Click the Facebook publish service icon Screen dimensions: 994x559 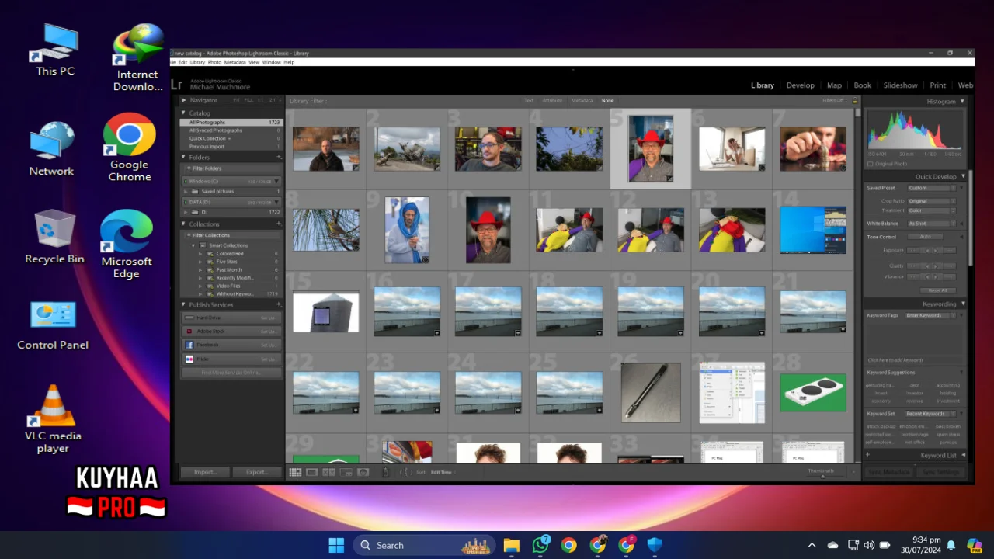tap(189, 345)
